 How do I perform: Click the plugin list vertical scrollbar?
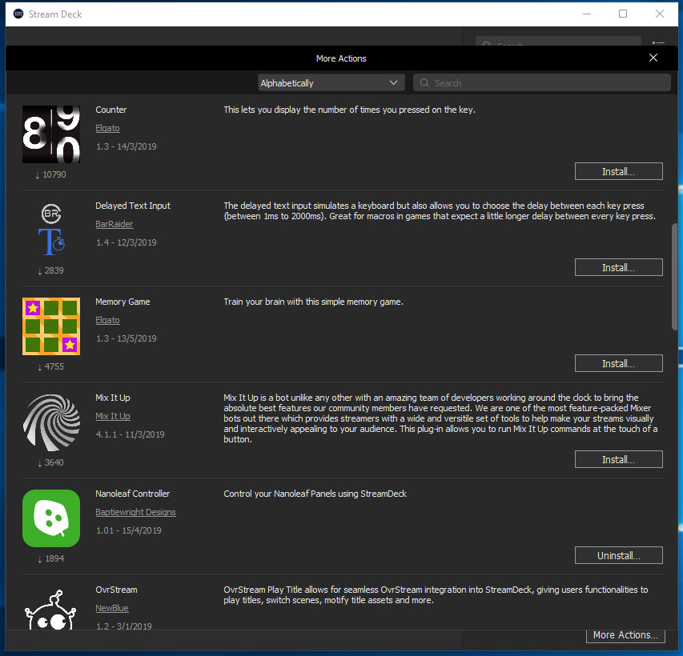coord(675,277)
